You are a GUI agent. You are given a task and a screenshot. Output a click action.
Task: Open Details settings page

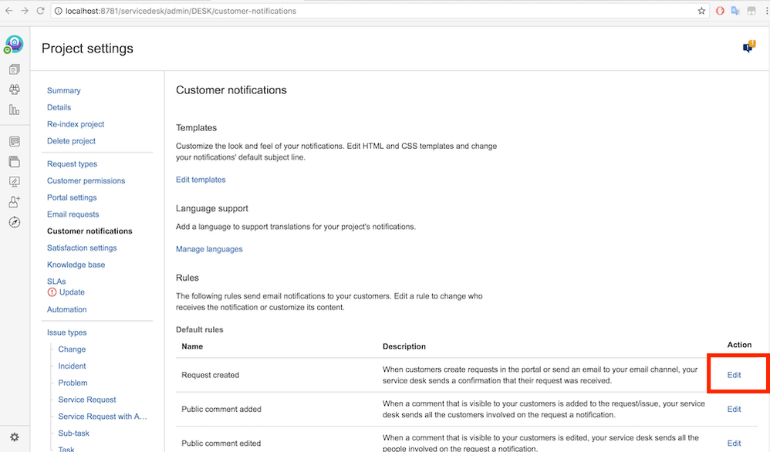59,107
